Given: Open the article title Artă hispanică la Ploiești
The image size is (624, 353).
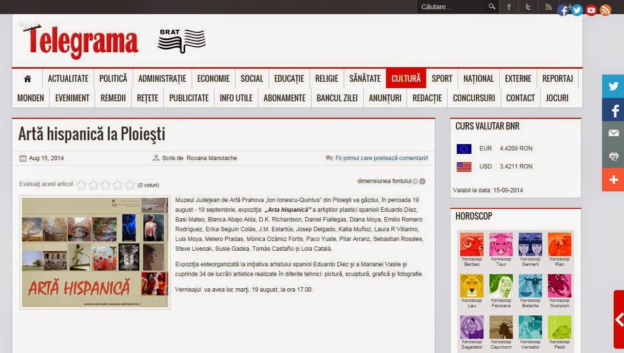Looking at the screenshot, I should tap(92, 134).
